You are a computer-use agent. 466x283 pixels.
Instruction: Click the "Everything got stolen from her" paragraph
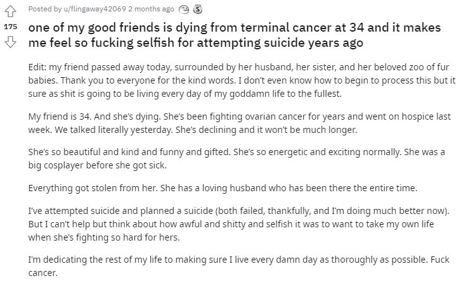pos(223,188)
